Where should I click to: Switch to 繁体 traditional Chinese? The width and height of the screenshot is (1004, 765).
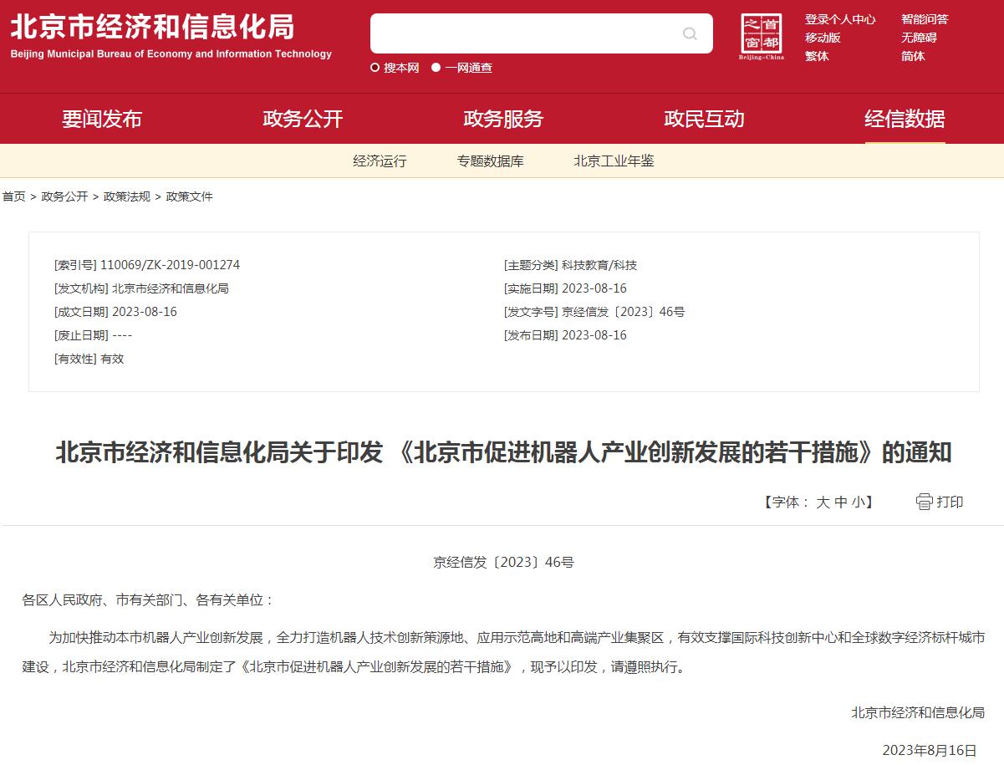pos(817,56)
